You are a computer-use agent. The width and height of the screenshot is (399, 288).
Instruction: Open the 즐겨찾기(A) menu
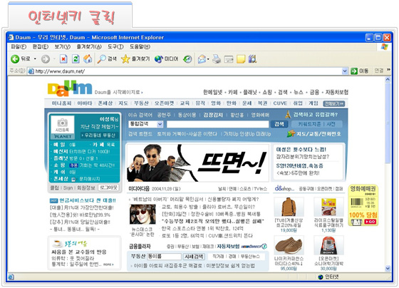89,46
